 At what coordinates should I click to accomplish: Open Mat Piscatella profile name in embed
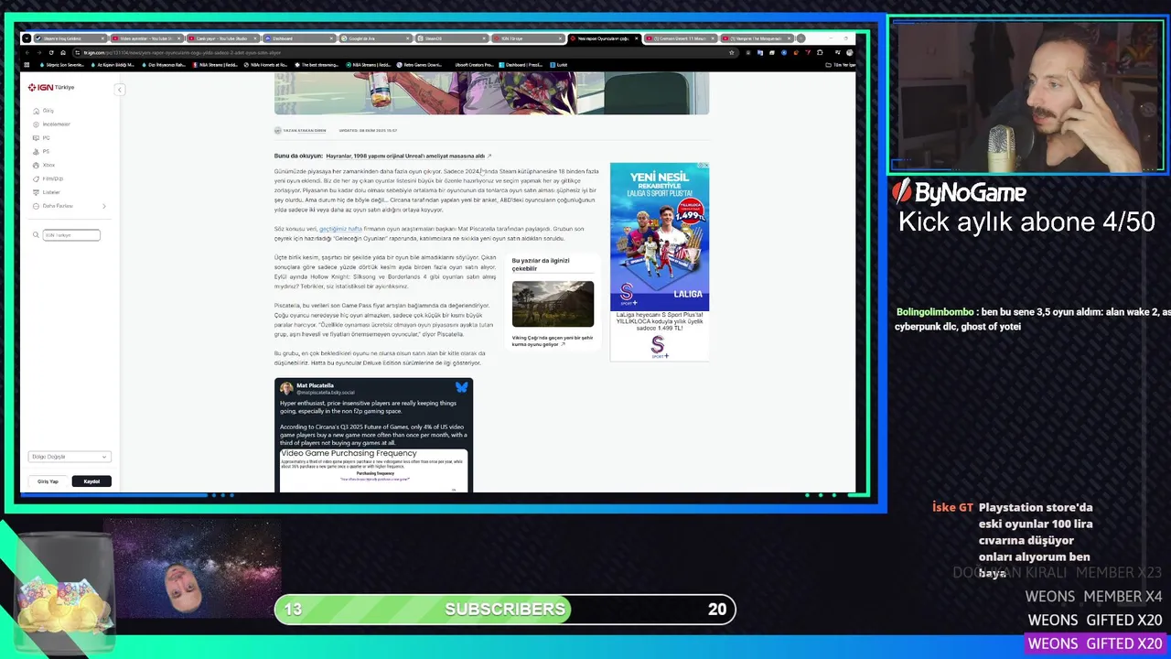[315, 385]
